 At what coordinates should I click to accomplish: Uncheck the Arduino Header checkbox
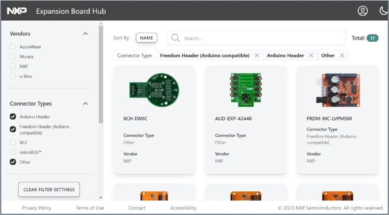[13, 116]
